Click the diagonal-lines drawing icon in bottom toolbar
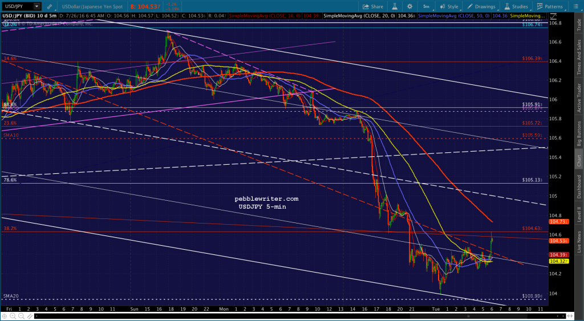Screen dimensions: 584x321 point(29,316)
